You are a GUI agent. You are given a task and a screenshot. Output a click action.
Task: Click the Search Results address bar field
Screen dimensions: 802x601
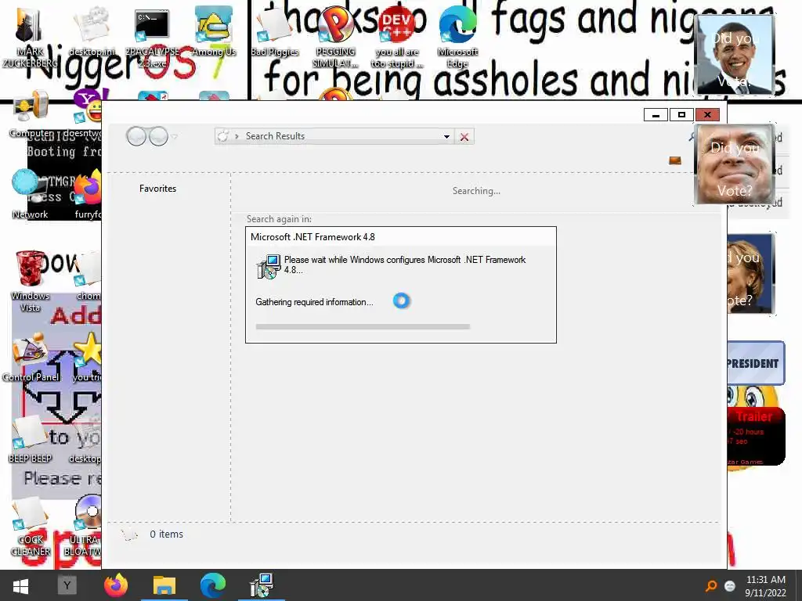334,136
